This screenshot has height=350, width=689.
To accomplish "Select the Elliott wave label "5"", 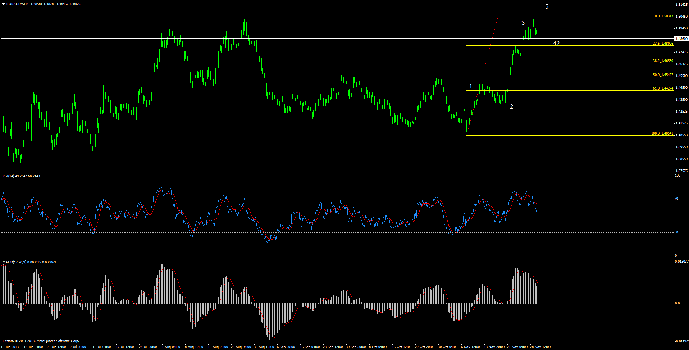I will click(x=547, y=7).
